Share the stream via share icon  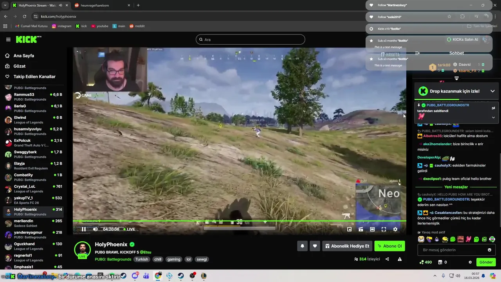pos(387,259)
